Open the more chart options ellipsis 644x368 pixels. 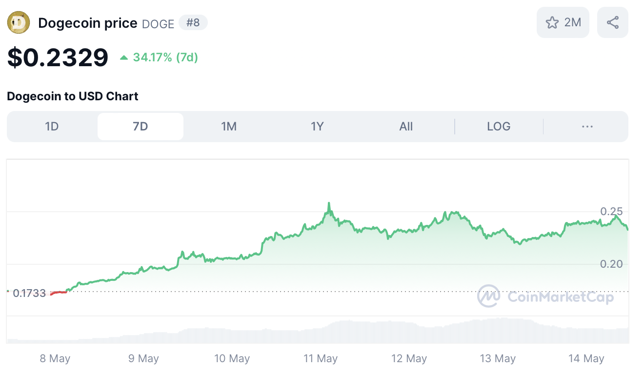click(x=587, y=127)
